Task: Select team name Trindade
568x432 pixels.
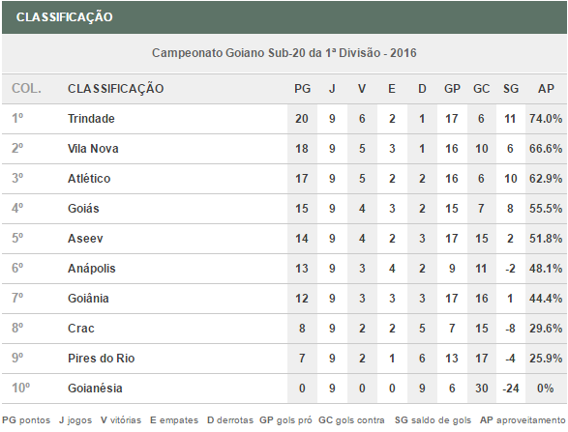Action: coord(91,119)
